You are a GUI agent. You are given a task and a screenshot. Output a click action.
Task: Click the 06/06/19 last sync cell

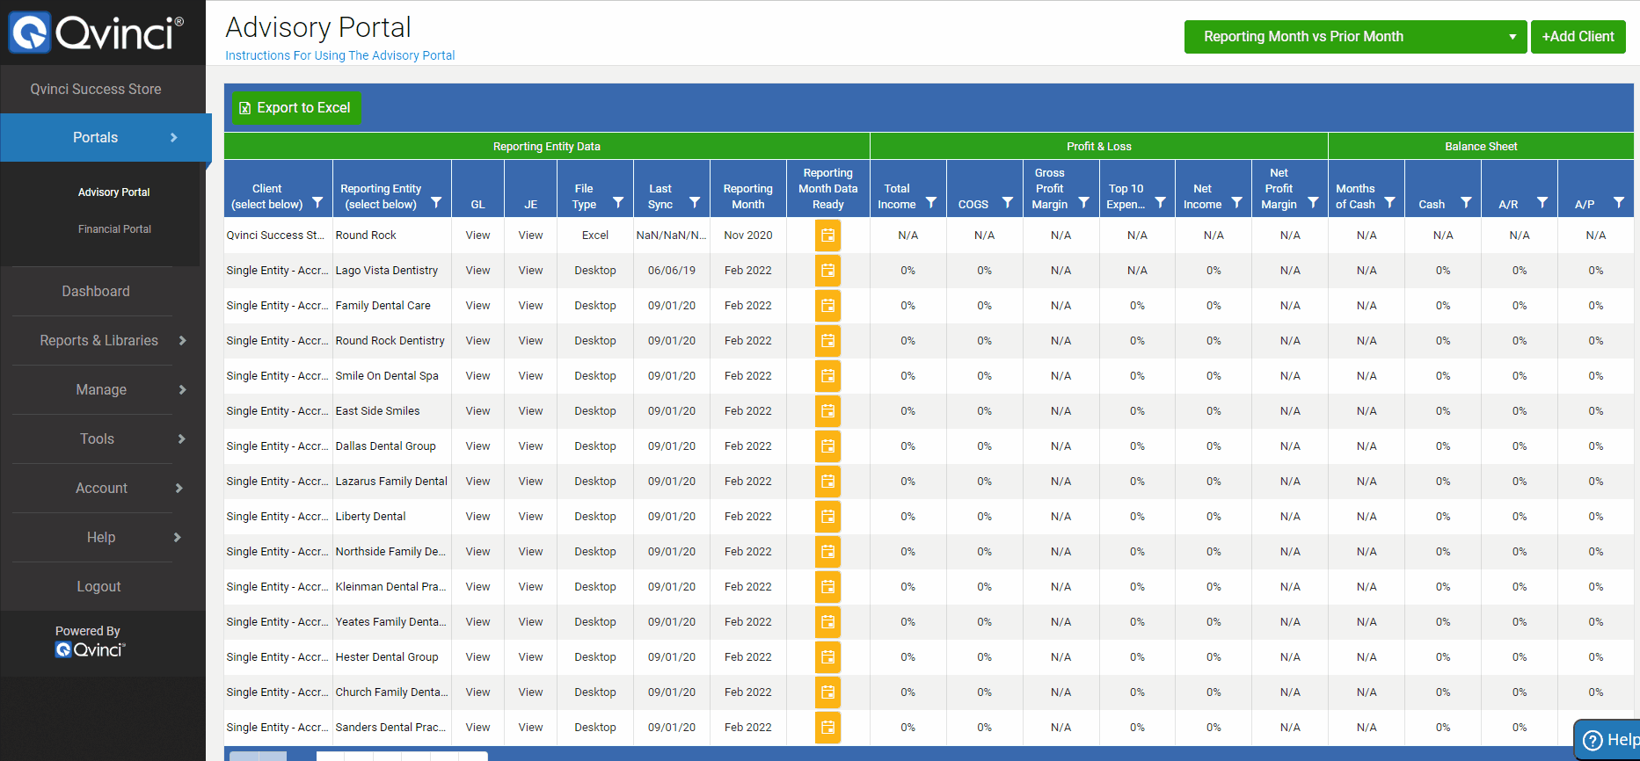click(x=672, y=271)
